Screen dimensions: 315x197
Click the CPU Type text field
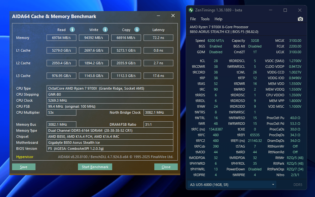pyautogui.click(x=110, y=88)
